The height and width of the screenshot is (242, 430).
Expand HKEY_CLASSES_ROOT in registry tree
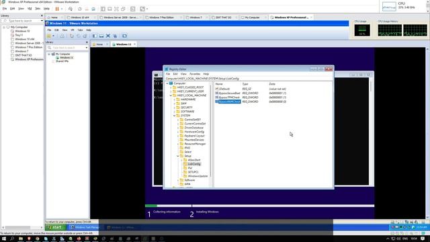click(171, 87)
